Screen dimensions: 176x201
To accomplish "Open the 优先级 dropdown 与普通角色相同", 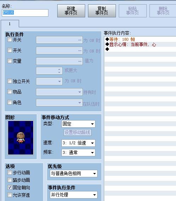I will [74, 174].
